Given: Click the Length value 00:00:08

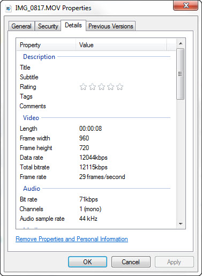Looking at the screenshot, I should point(91,129).
